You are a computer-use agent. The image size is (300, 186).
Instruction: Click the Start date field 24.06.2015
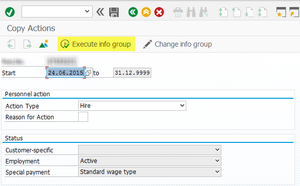pos(66,73)
